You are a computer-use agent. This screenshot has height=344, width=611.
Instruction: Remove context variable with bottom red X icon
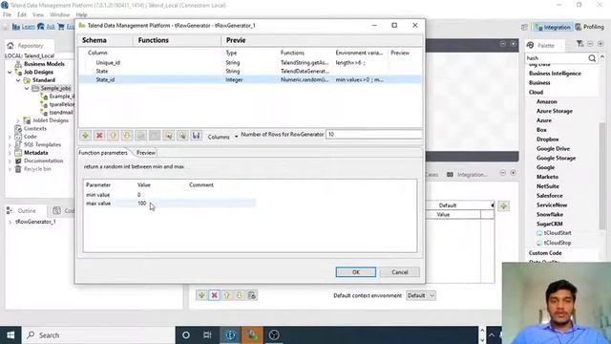point(214,295)
